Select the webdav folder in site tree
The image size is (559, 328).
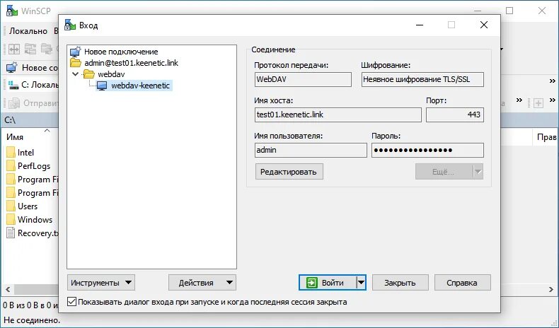tap(111, 74)
